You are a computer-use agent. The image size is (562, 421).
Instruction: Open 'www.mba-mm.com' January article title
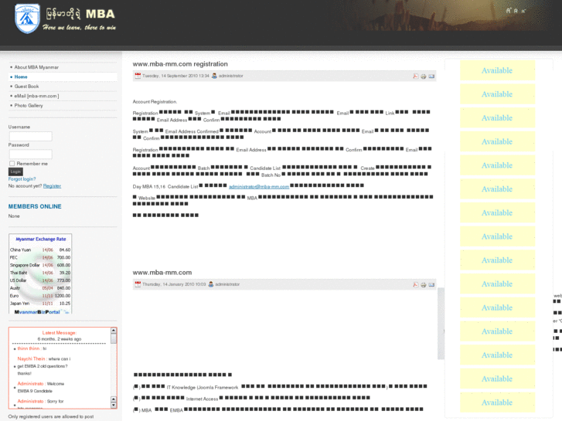coord(162,273)
